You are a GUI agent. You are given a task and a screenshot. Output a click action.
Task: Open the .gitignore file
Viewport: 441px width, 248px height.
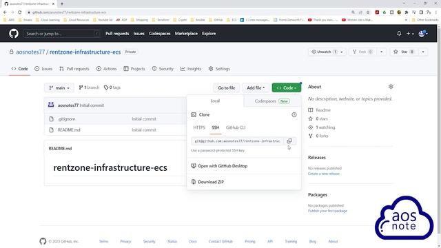[x=66, y=119]
